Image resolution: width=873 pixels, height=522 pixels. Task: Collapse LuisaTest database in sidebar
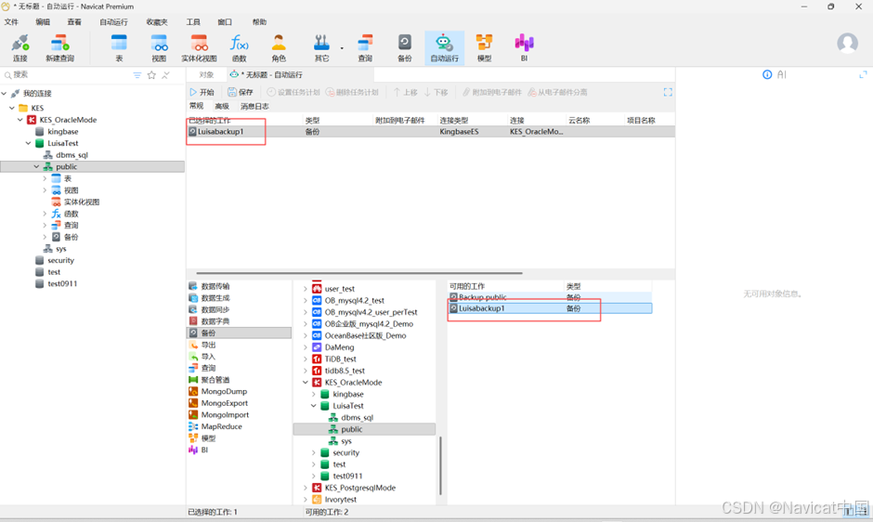(29, 143)
